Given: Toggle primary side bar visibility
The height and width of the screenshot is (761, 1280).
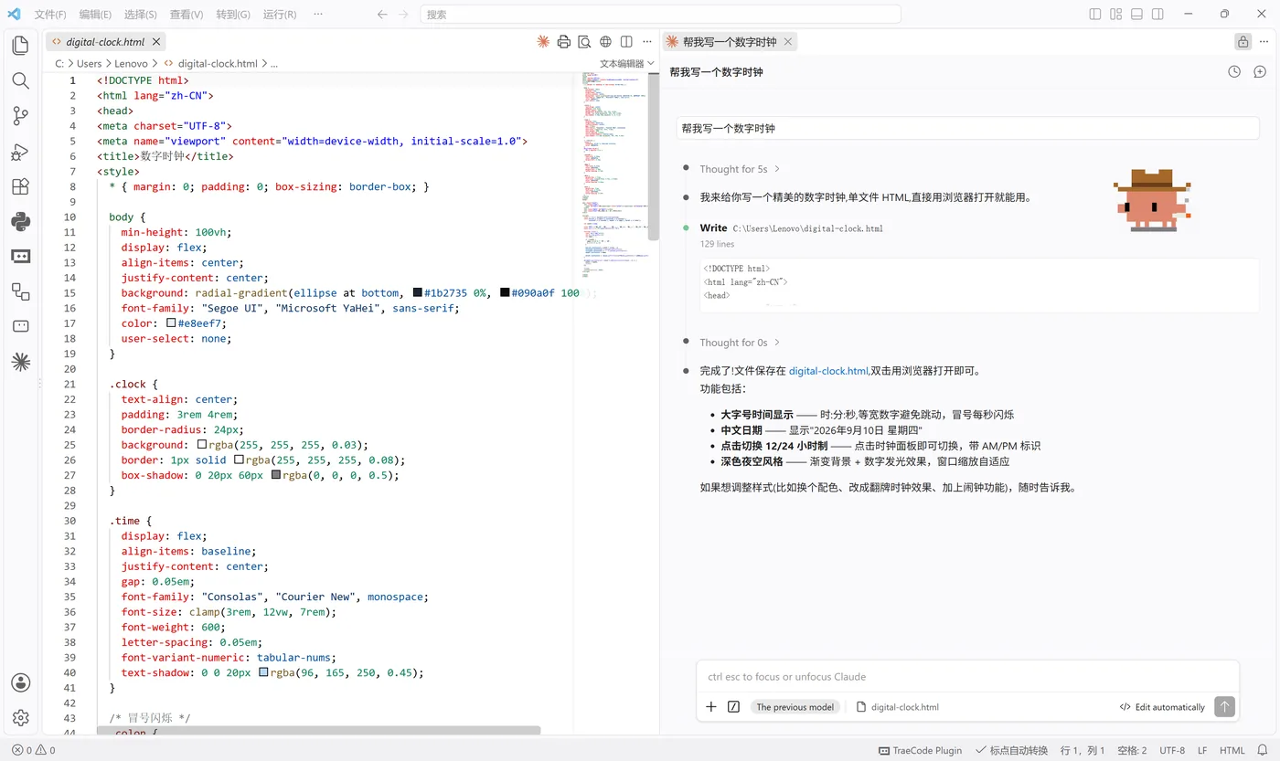Looking at the screenshot, I should pyautogui.click(x=1095, y=15).
